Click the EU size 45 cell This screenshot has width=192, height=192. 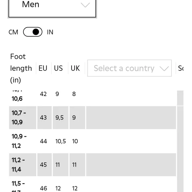43,165
